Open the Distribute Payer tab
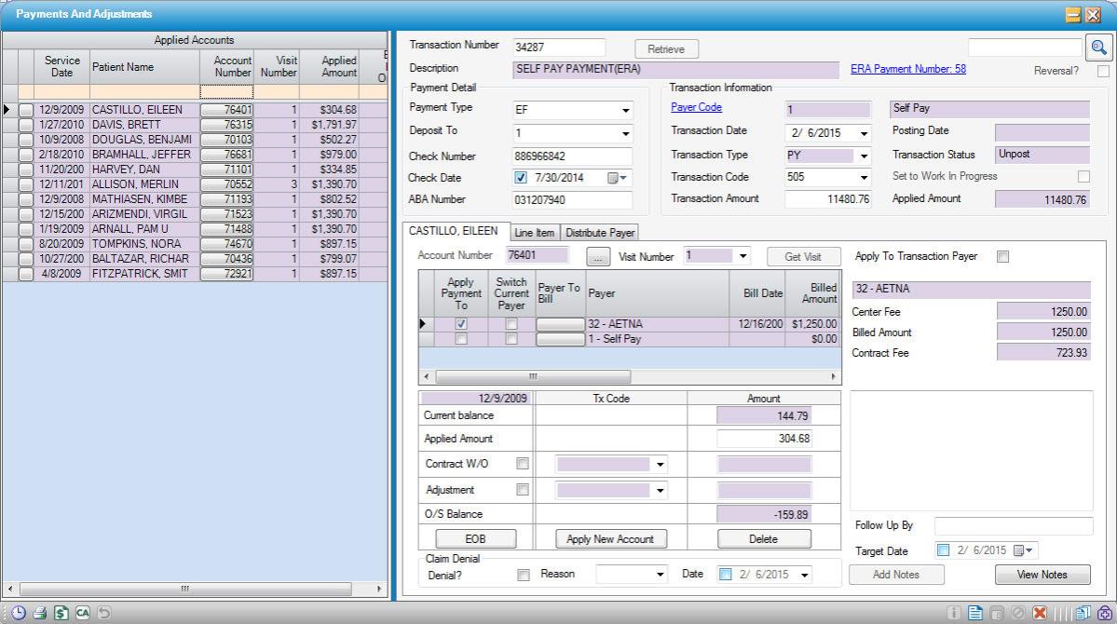The height and width of the screenshot is (624, 1117). click(600, 233)
